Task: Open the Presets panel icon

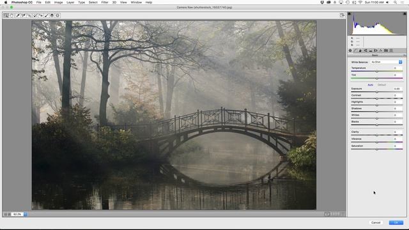Action: tap(391, 50)
